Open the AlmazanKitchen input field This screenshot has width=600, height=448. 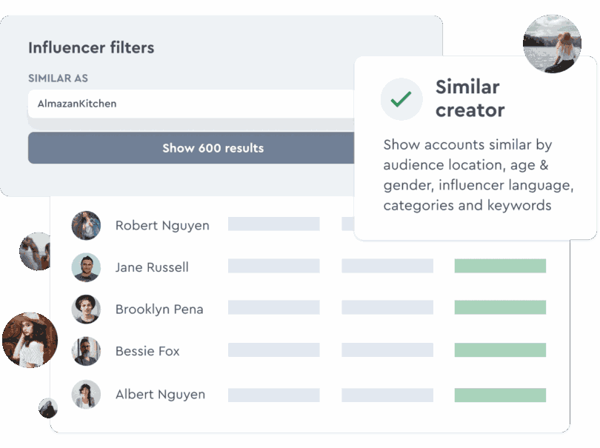[x=213, y=104]
